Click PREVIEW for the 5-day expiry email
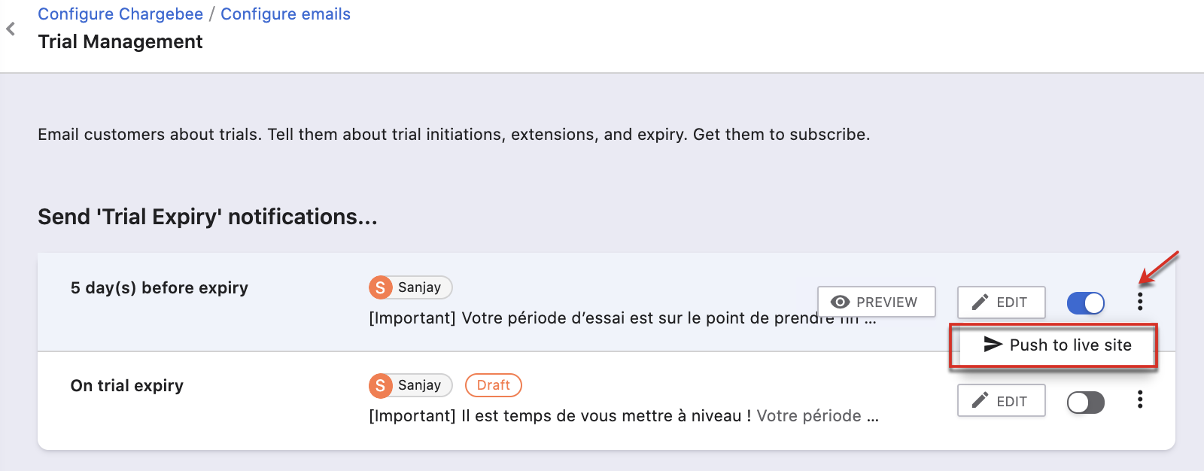The image size is (1204, 471). [876, 302]
